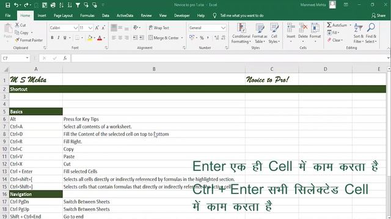391x219 pixels.
Task: Open the Calibri font name dropdown
Action: pyautogui.click(x=76, y=28)
